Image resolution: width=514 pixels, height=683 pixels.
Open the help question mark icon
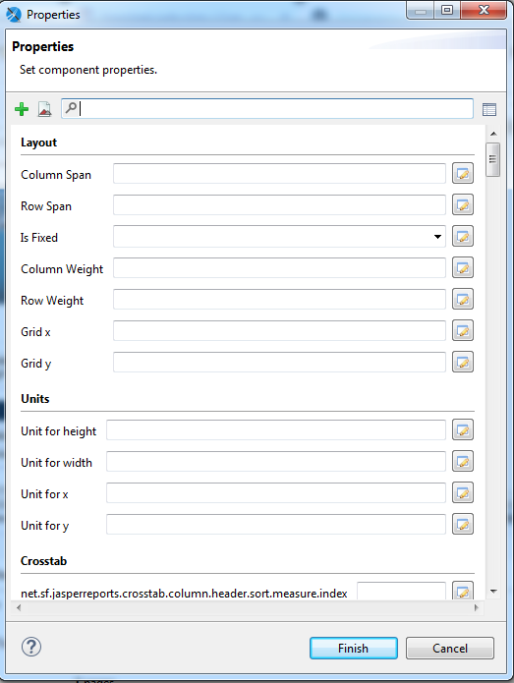(x=31, y=647)
